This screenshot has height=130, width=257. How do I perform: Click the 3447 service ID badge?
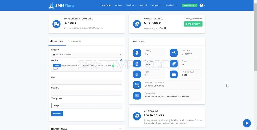point(57,65)
